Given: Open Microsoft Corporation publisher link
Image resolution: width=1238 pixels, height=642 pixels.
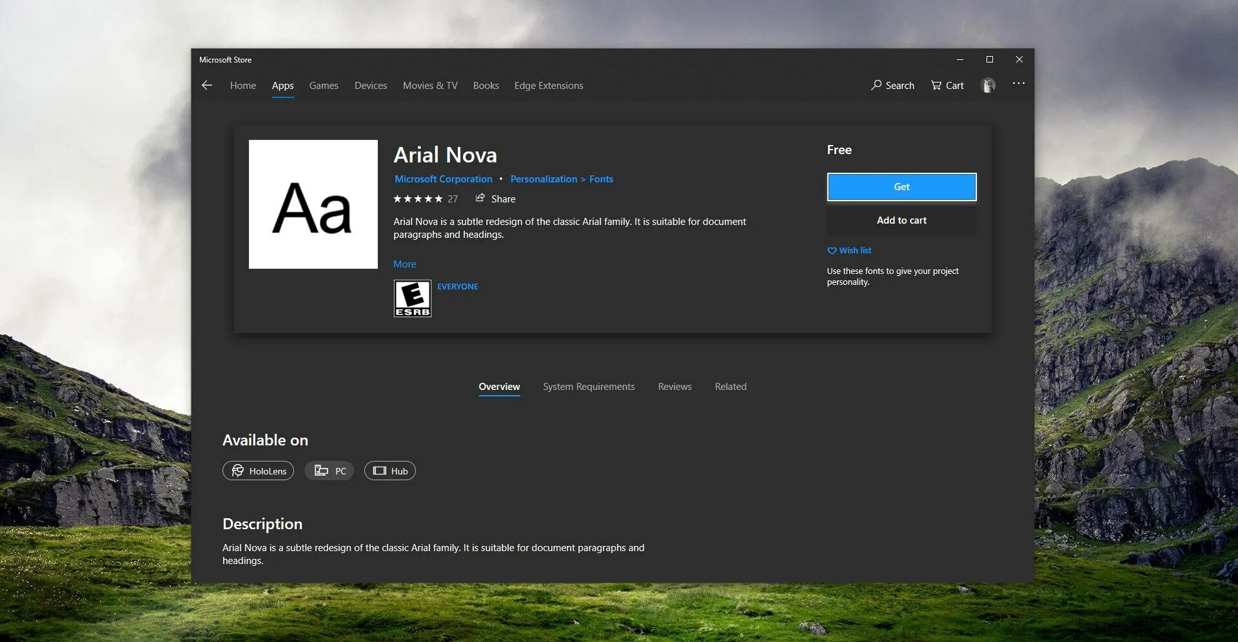Looking at the screenshot, I should [x=443, y=179].
